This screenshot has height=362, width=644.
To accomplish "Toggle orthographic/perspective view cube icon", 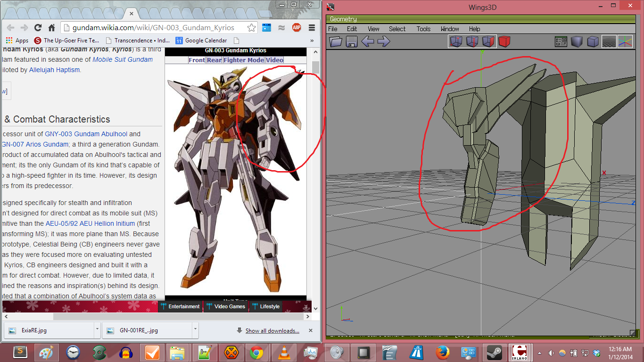I will 593,41.
